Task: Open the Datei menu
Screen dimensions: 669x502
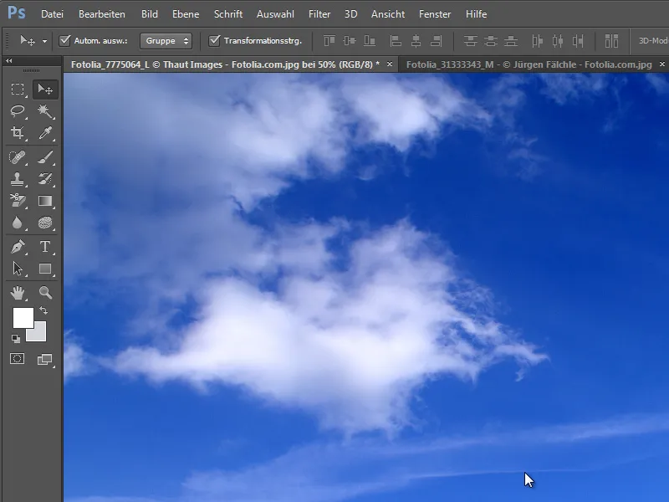Action: tap(52, 14)
